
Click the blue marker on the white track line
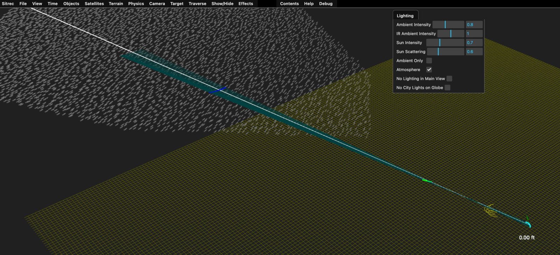(217, 91)
